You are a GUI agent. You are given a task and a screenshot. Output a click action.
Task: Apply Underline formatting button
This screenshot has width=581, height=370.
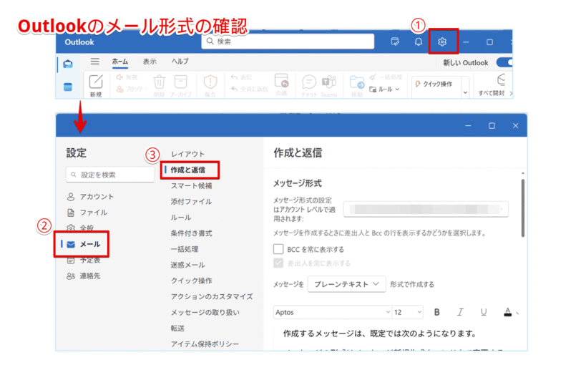pyautogui.click(x=484, y=312)
